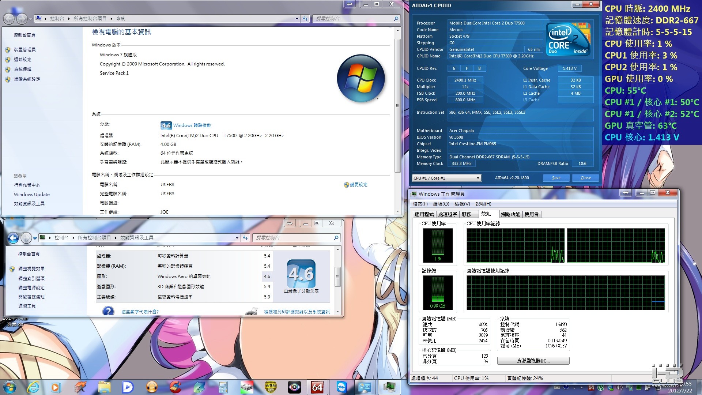This screenshot has width=702, height=395.
Task: Launch Windows Media Player taskbar icon
Action: 56,387
